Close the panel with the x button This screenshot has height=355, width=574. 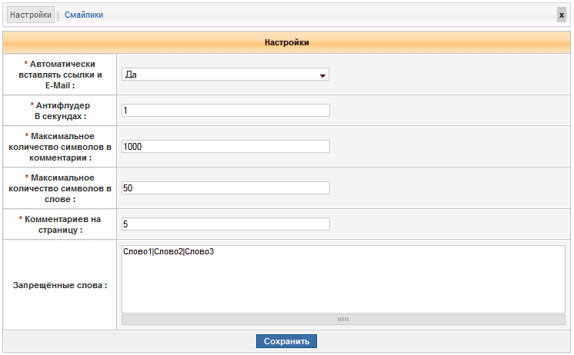(561, 15)
